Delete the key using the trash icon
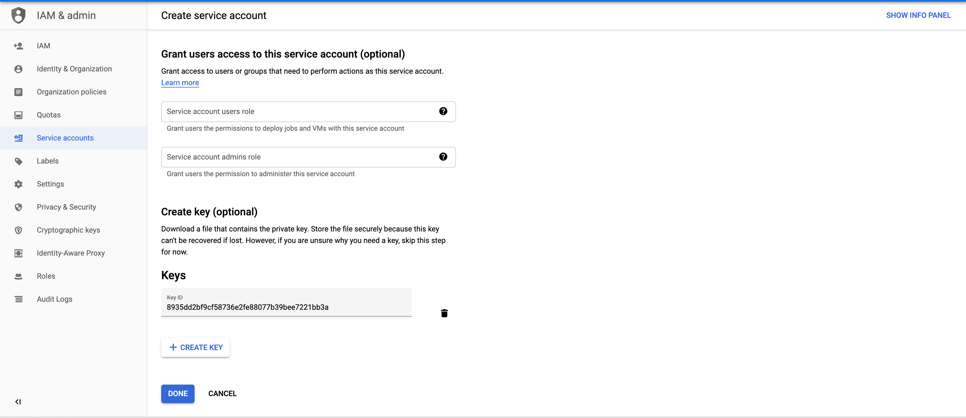966x418 pixels. click(444, 313)
